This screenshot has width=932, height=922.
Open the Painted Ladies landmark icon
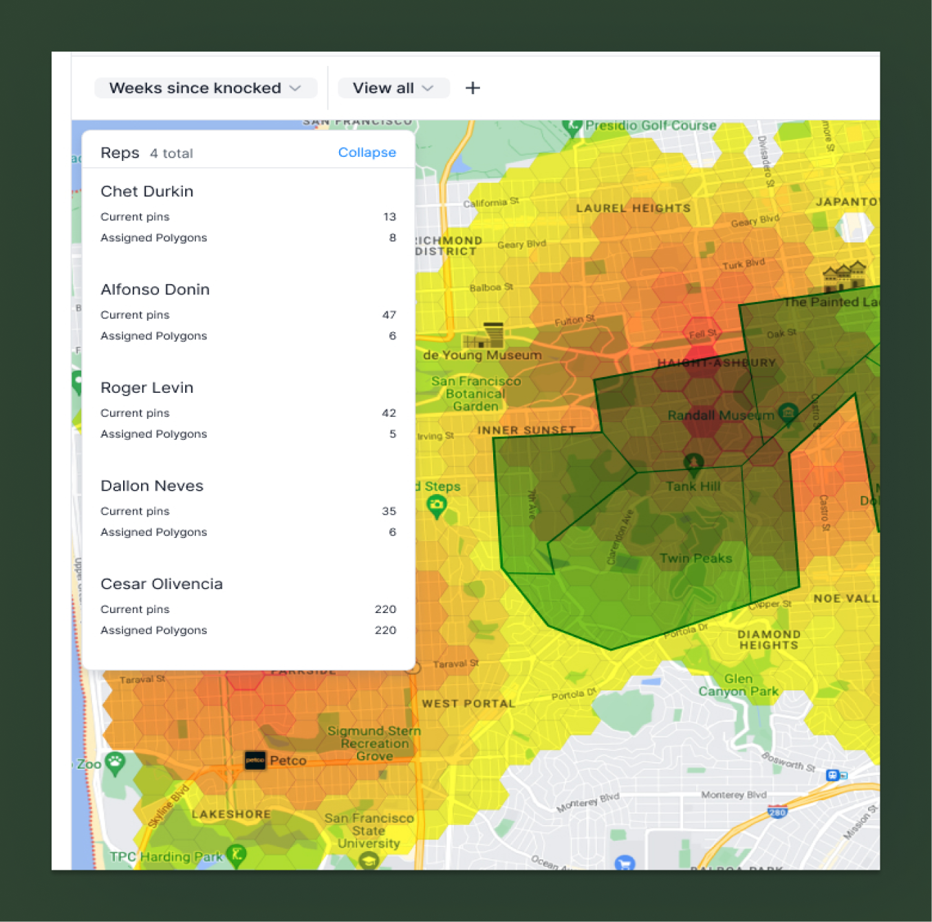844,277
